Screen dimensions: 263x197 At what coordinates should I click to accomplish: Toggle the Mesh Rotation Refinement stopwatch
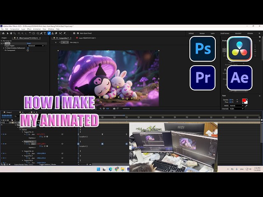click(6, 48)
